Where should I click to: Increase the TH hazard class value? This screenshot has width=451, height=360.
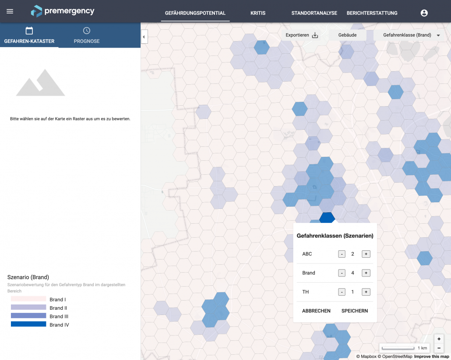(366, 292)
